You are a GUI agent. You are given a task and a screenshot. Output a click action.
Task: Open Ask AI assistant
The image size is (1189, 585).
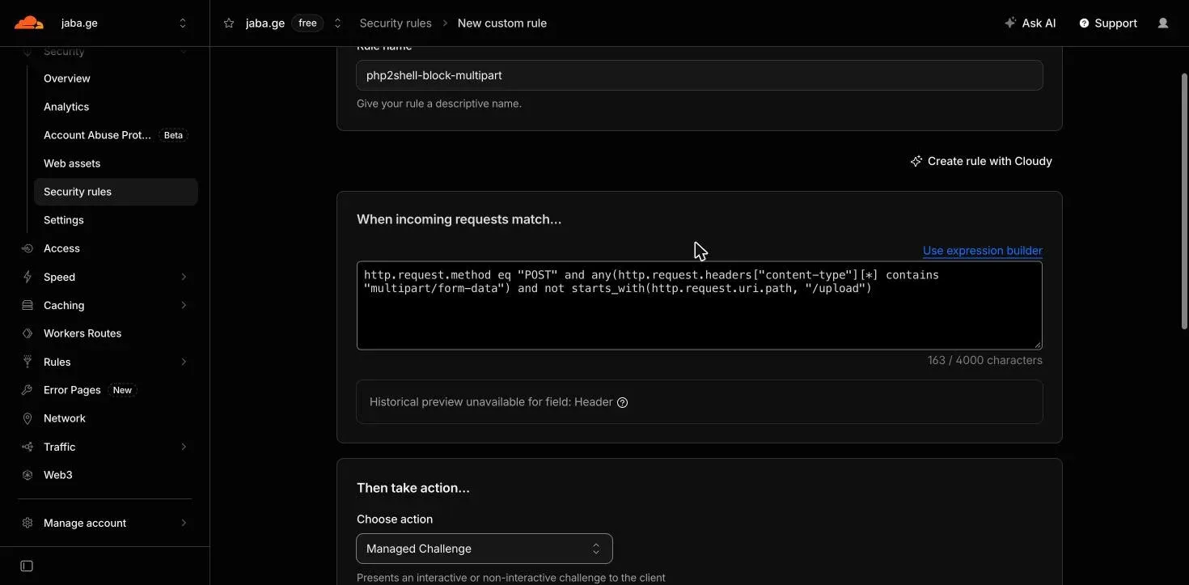1030,23
